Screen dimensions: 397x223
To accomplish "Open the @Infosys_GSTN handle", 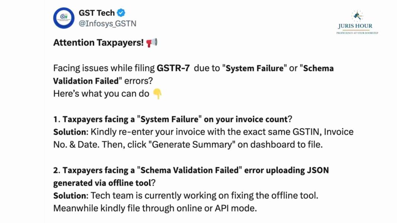I will [107, 23].
